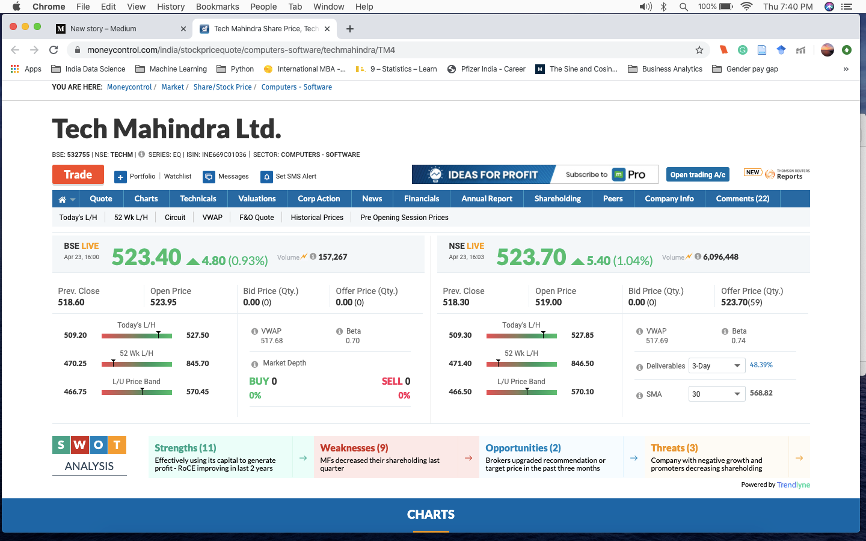Show more bookmarks with the chevron
The height and width of the screenshot is (541, 866).
point(846,69)
